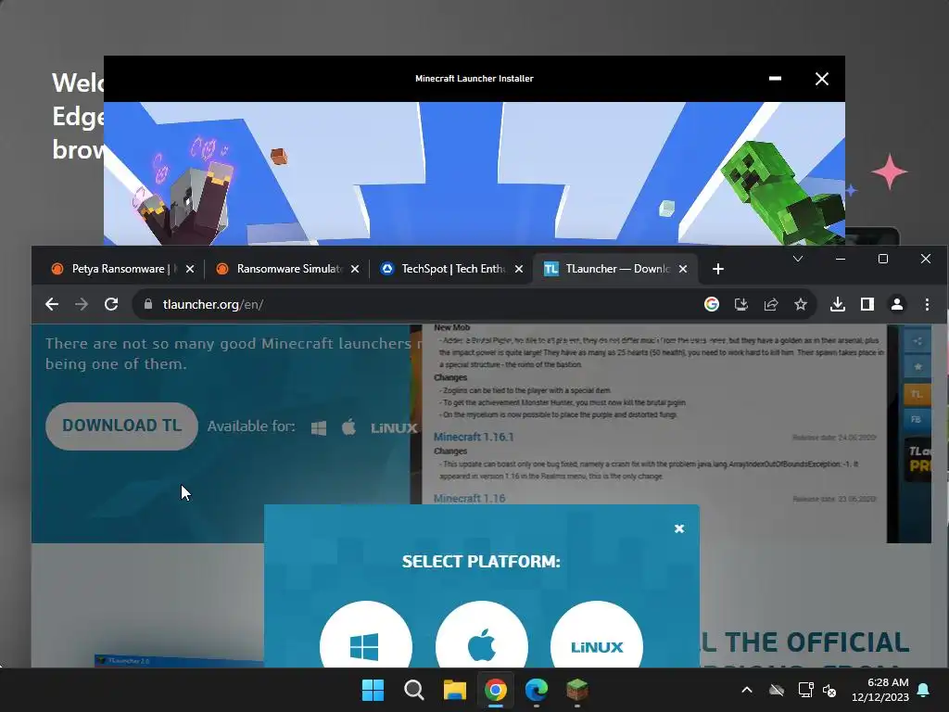
Task: Click Chrome's forward navigation arrow
Action: tap(82, 304)
